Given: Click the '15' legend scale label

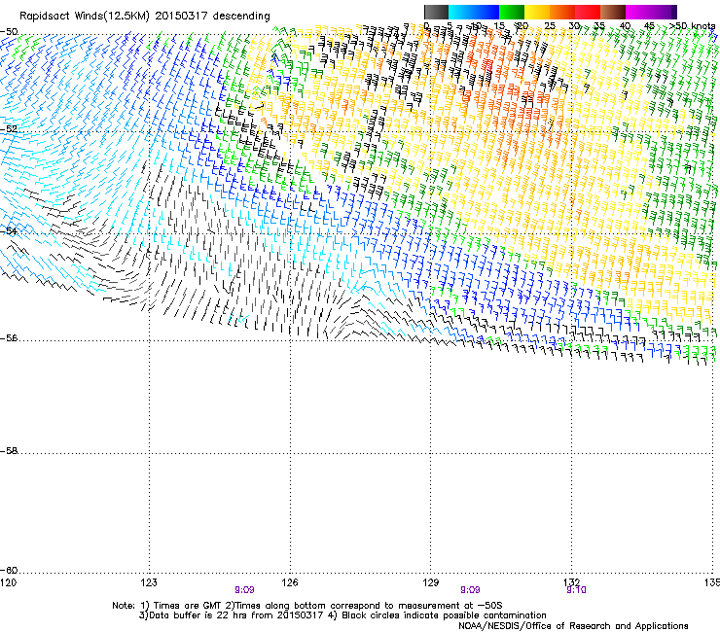Looking at the screenshot, I should [499, 26].
